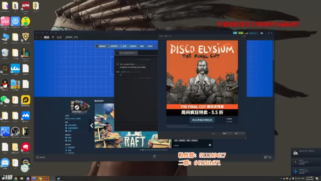Click the Steam store page scrollbar
This screenshot has height=181, width=321.
(274, 50)
